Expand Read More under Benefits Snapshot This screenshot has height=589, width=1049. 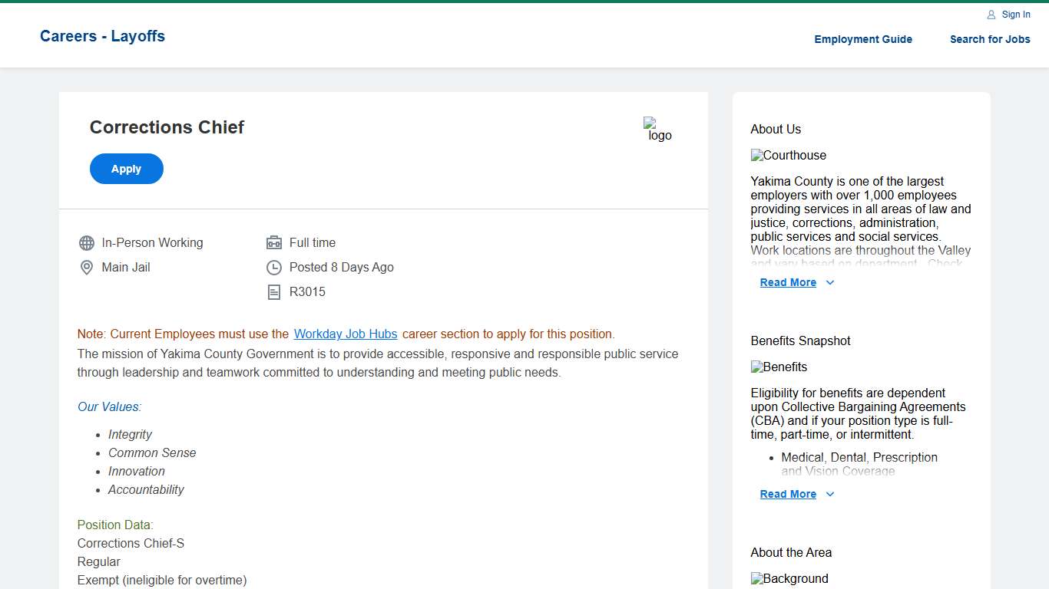(788, 495)
